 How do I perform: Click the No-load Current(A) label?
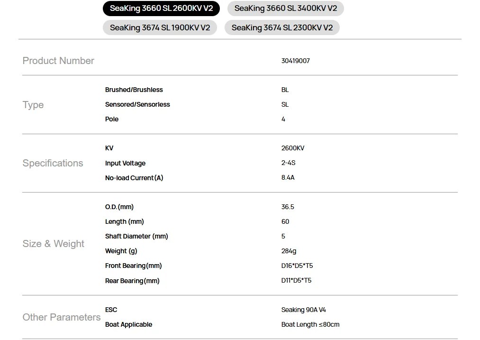(x=134, y=178)
